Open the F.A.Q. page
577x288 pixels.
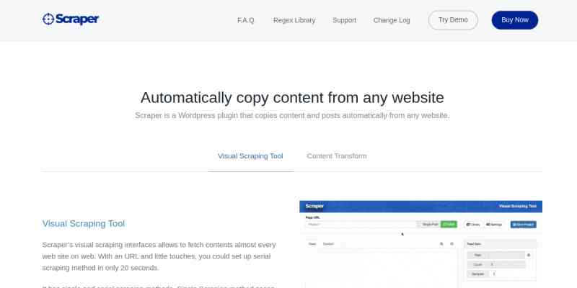(x=246, y=20)
